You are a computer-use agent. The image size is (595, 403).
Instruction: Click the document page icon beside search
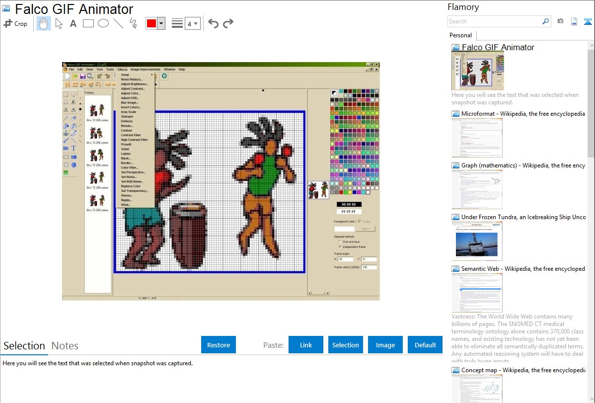[574, 22]
